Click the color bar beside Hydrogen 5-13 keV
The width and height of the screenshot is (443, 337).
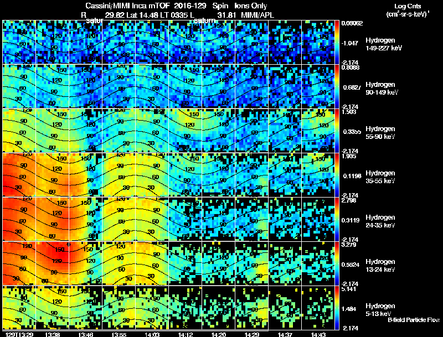[337, 308]
